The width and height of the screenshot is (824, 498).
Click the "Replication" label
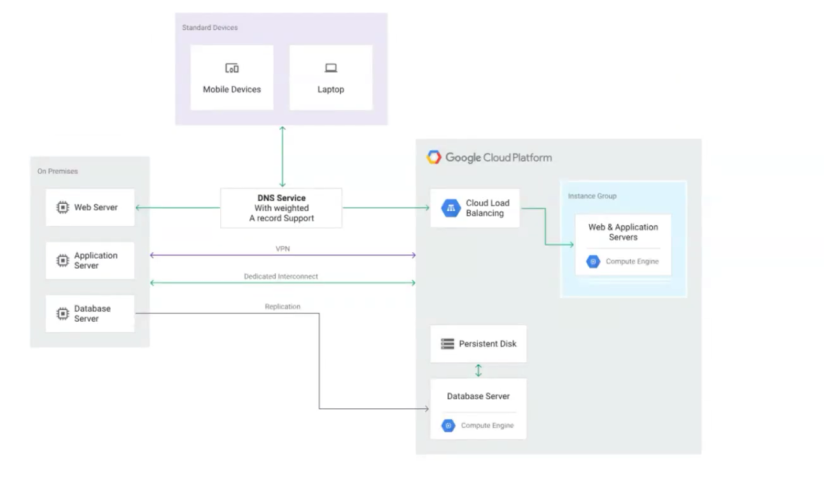pyautogui.click(x=283, y=306)
